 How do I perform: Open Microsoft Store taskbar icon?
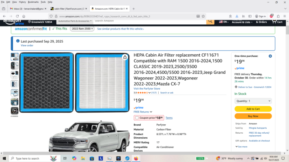92,158
